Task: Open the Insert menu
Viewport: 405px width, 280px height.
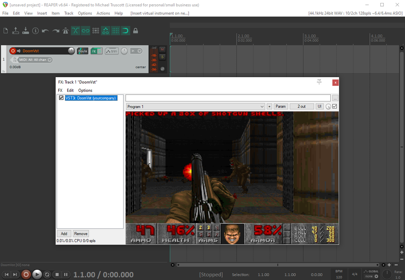Action: point(42,13)
